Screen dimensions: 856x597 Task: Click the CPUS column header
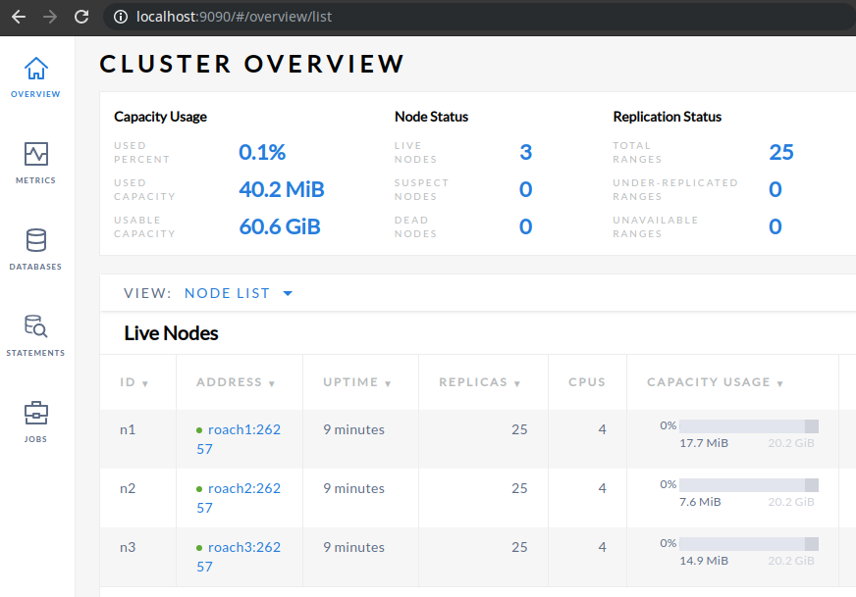tap(587, 382)
